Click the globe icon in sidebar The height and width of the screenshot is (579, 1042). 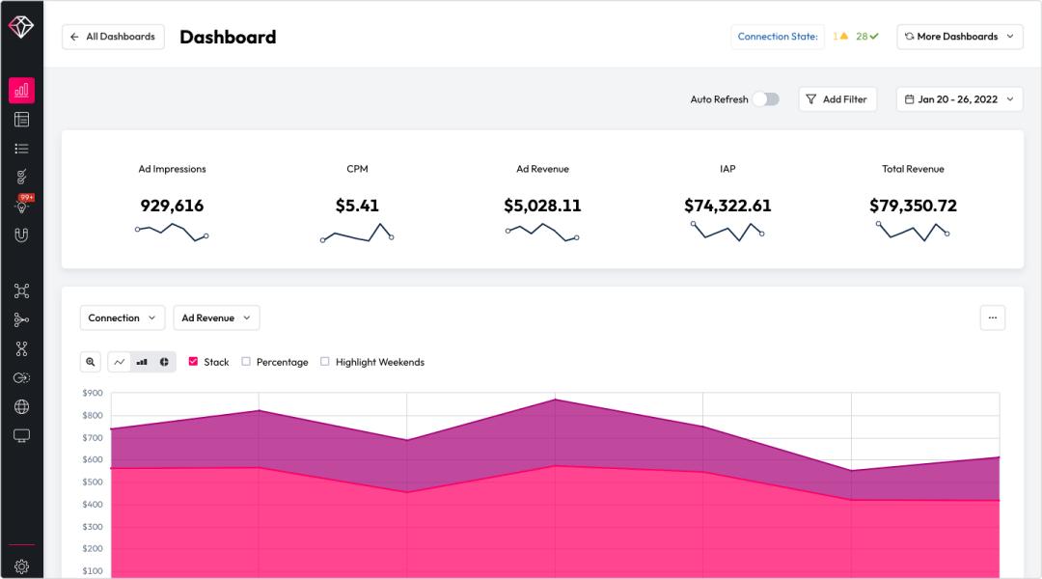click(21, 406)
